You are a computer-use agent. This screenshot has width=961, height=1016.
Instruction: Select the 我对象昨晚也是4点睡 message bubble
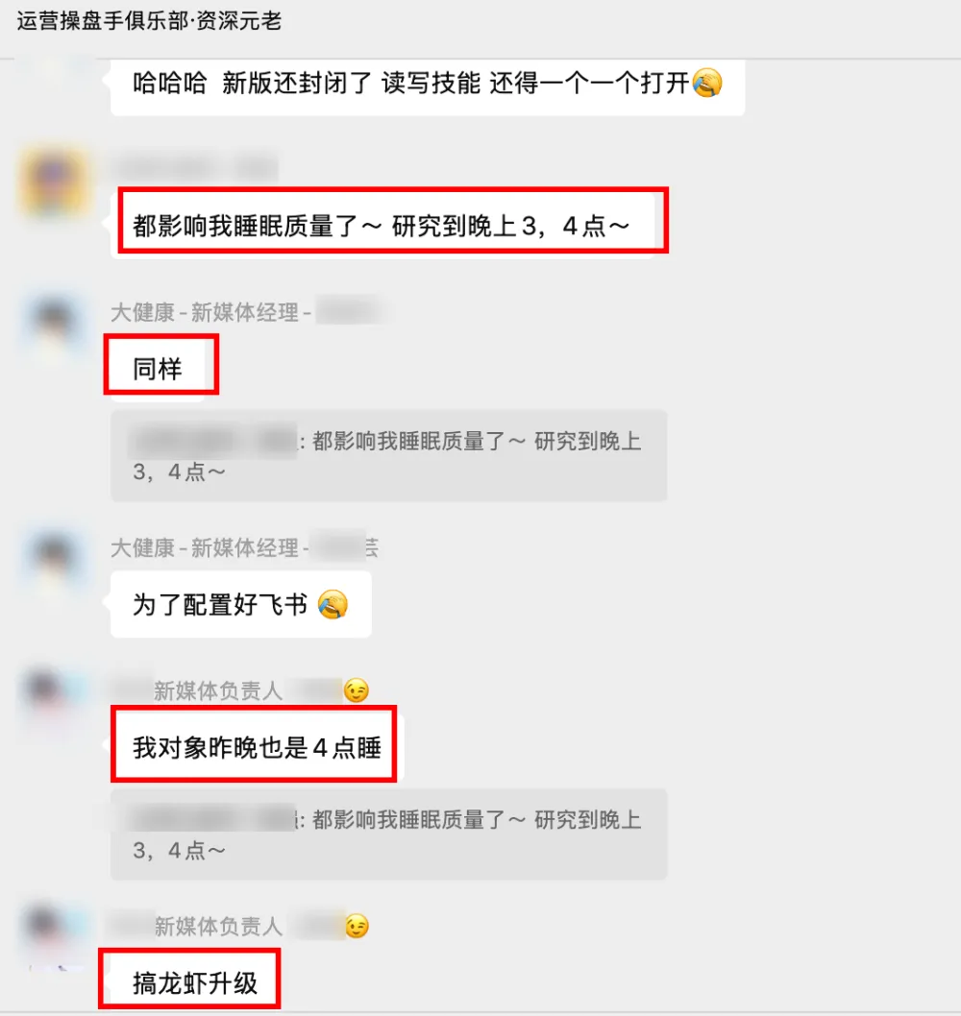click(x=257, y=746)
